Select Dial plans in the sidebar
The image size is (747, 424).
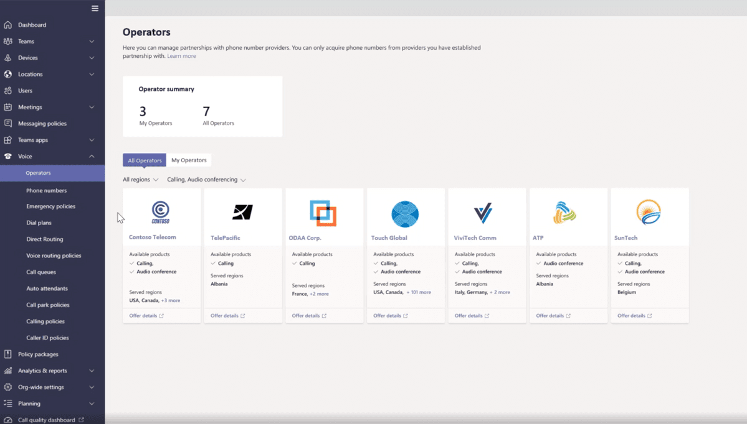click(39, 223)
